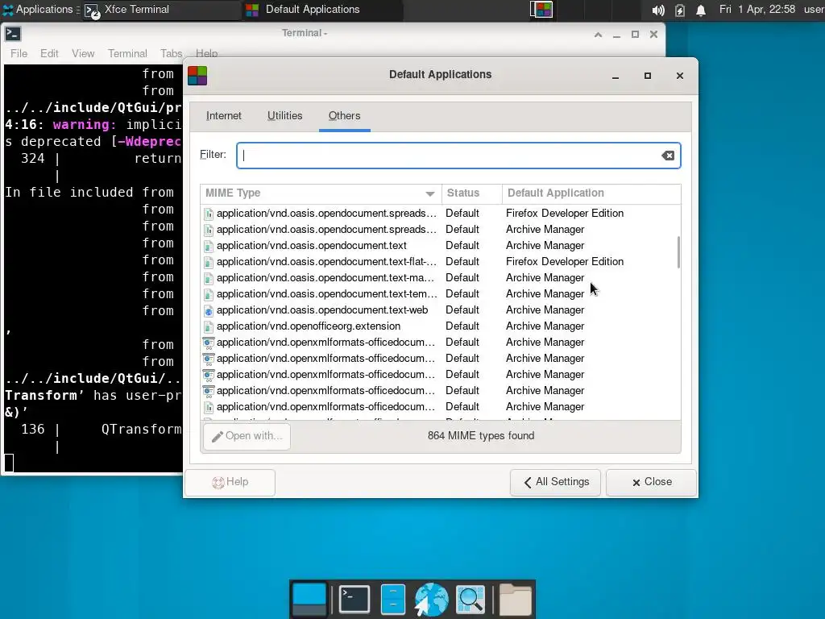Image resolution: width=825 pixels, height=619 pixels.
Task: Open the home folder icon in dock
Action: coord(515,599)
